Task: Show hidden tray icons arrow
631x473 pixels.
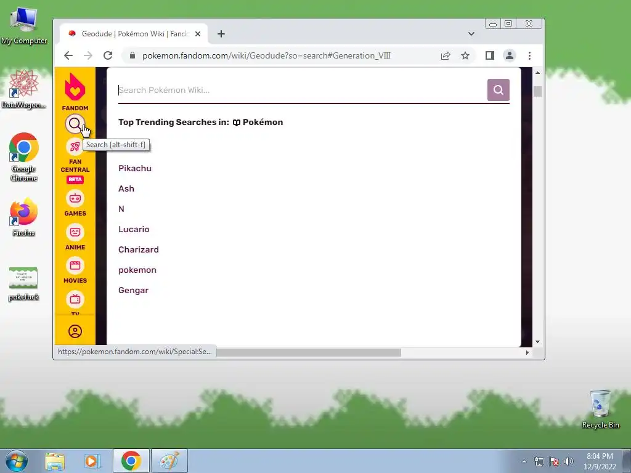Action: [524, 461]
